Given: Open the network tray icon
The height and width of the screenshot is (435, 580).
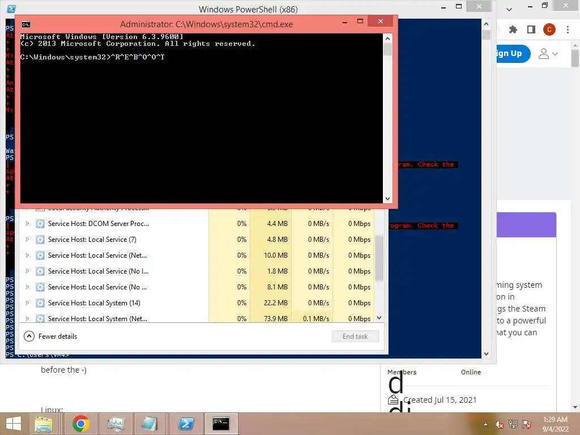Looking at the screenshot, I should point(513,424).
